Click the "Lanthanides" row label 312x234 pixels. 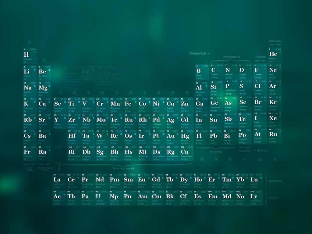[x=275, y=181]
